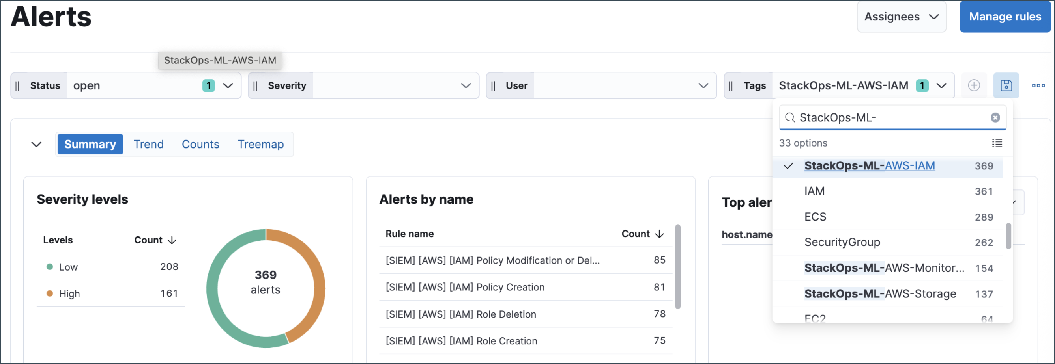Viewport: 1055px width, 364px height.
Task: Click the magnifier icon in tag search
Action: (789, 118)
